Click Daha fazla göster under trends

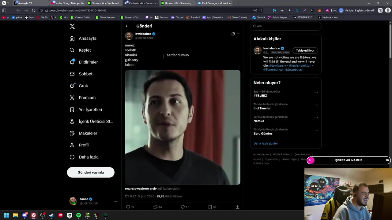pos(266,143)
